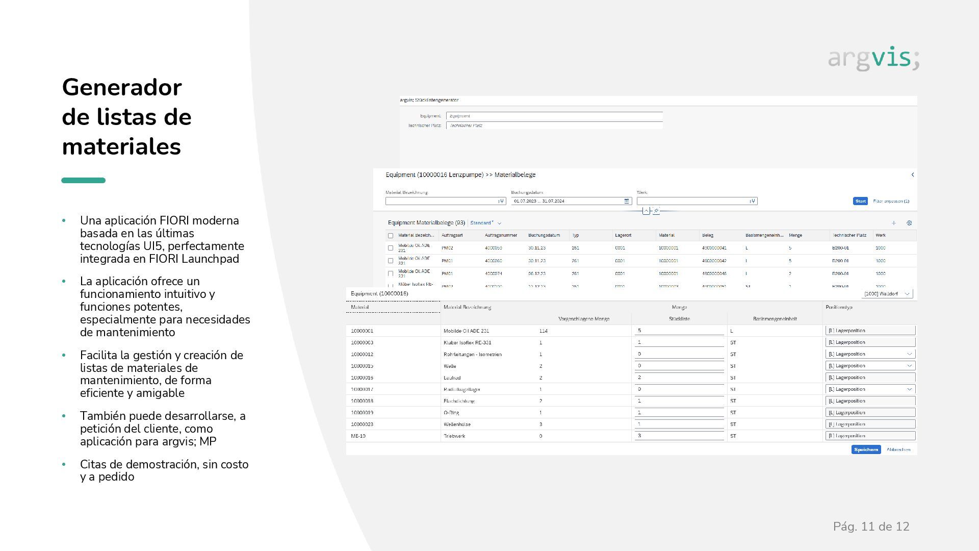Check the row with Auftragsnummer 4000059

[391, 248]
